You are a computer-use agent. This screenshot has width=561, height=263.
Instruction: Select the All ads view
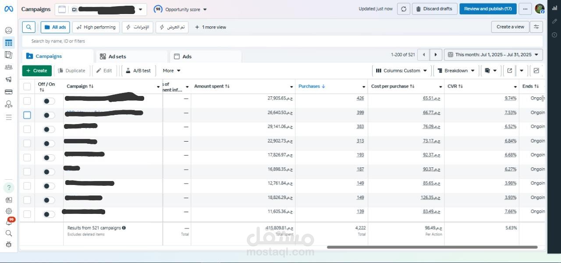tap(55, 27)
